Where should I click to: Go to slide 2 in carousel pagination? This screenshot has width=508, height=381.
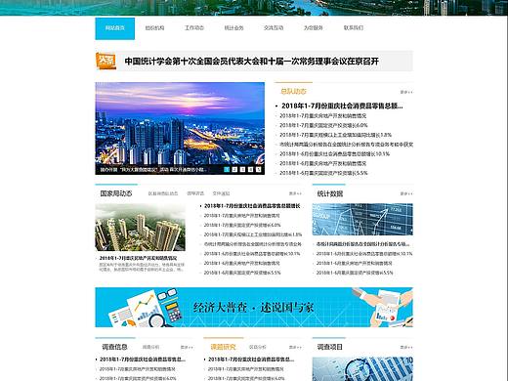[234, 169]
